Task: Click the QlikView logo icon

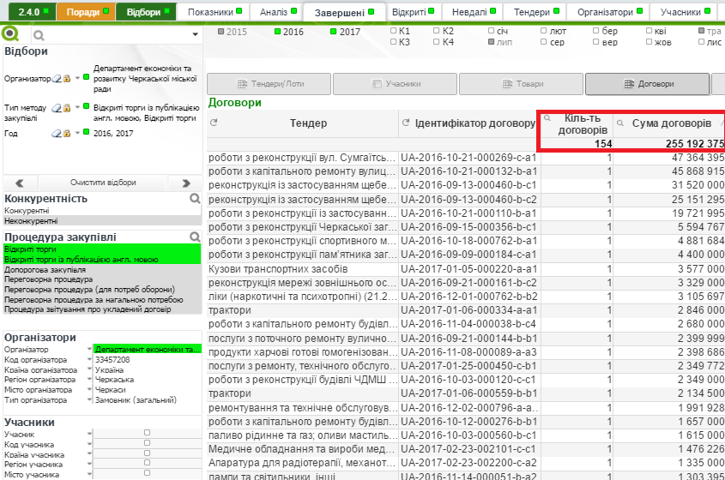Action: point(13,35)
